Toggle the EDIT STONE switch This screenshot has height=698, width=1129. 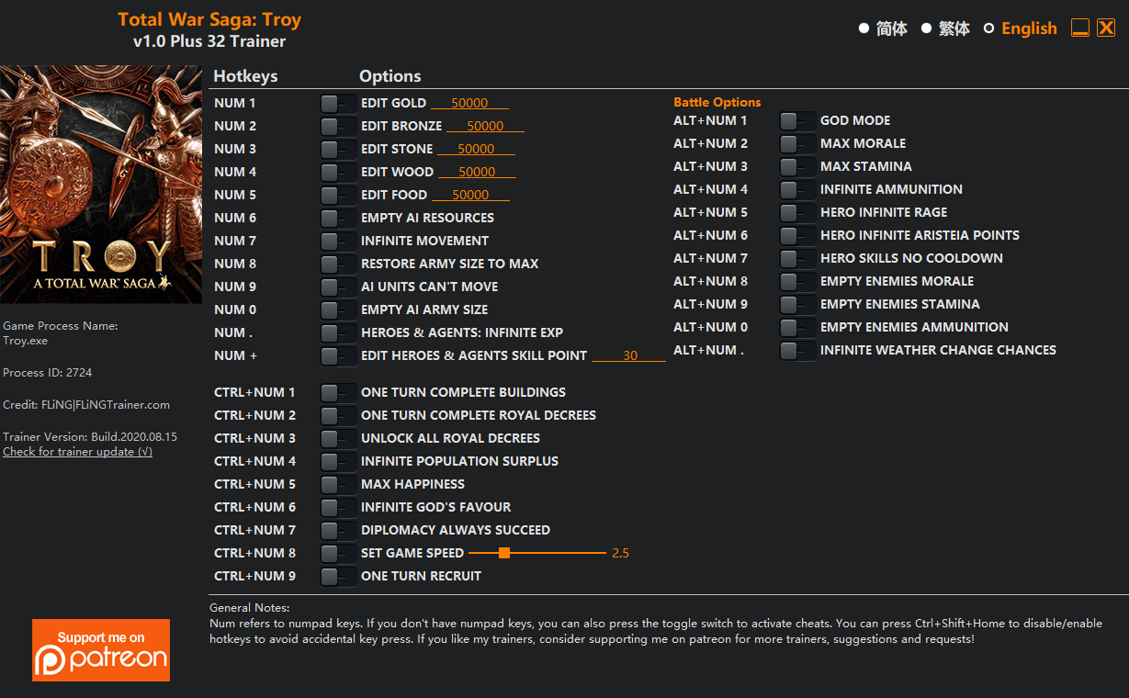[338, 150]
